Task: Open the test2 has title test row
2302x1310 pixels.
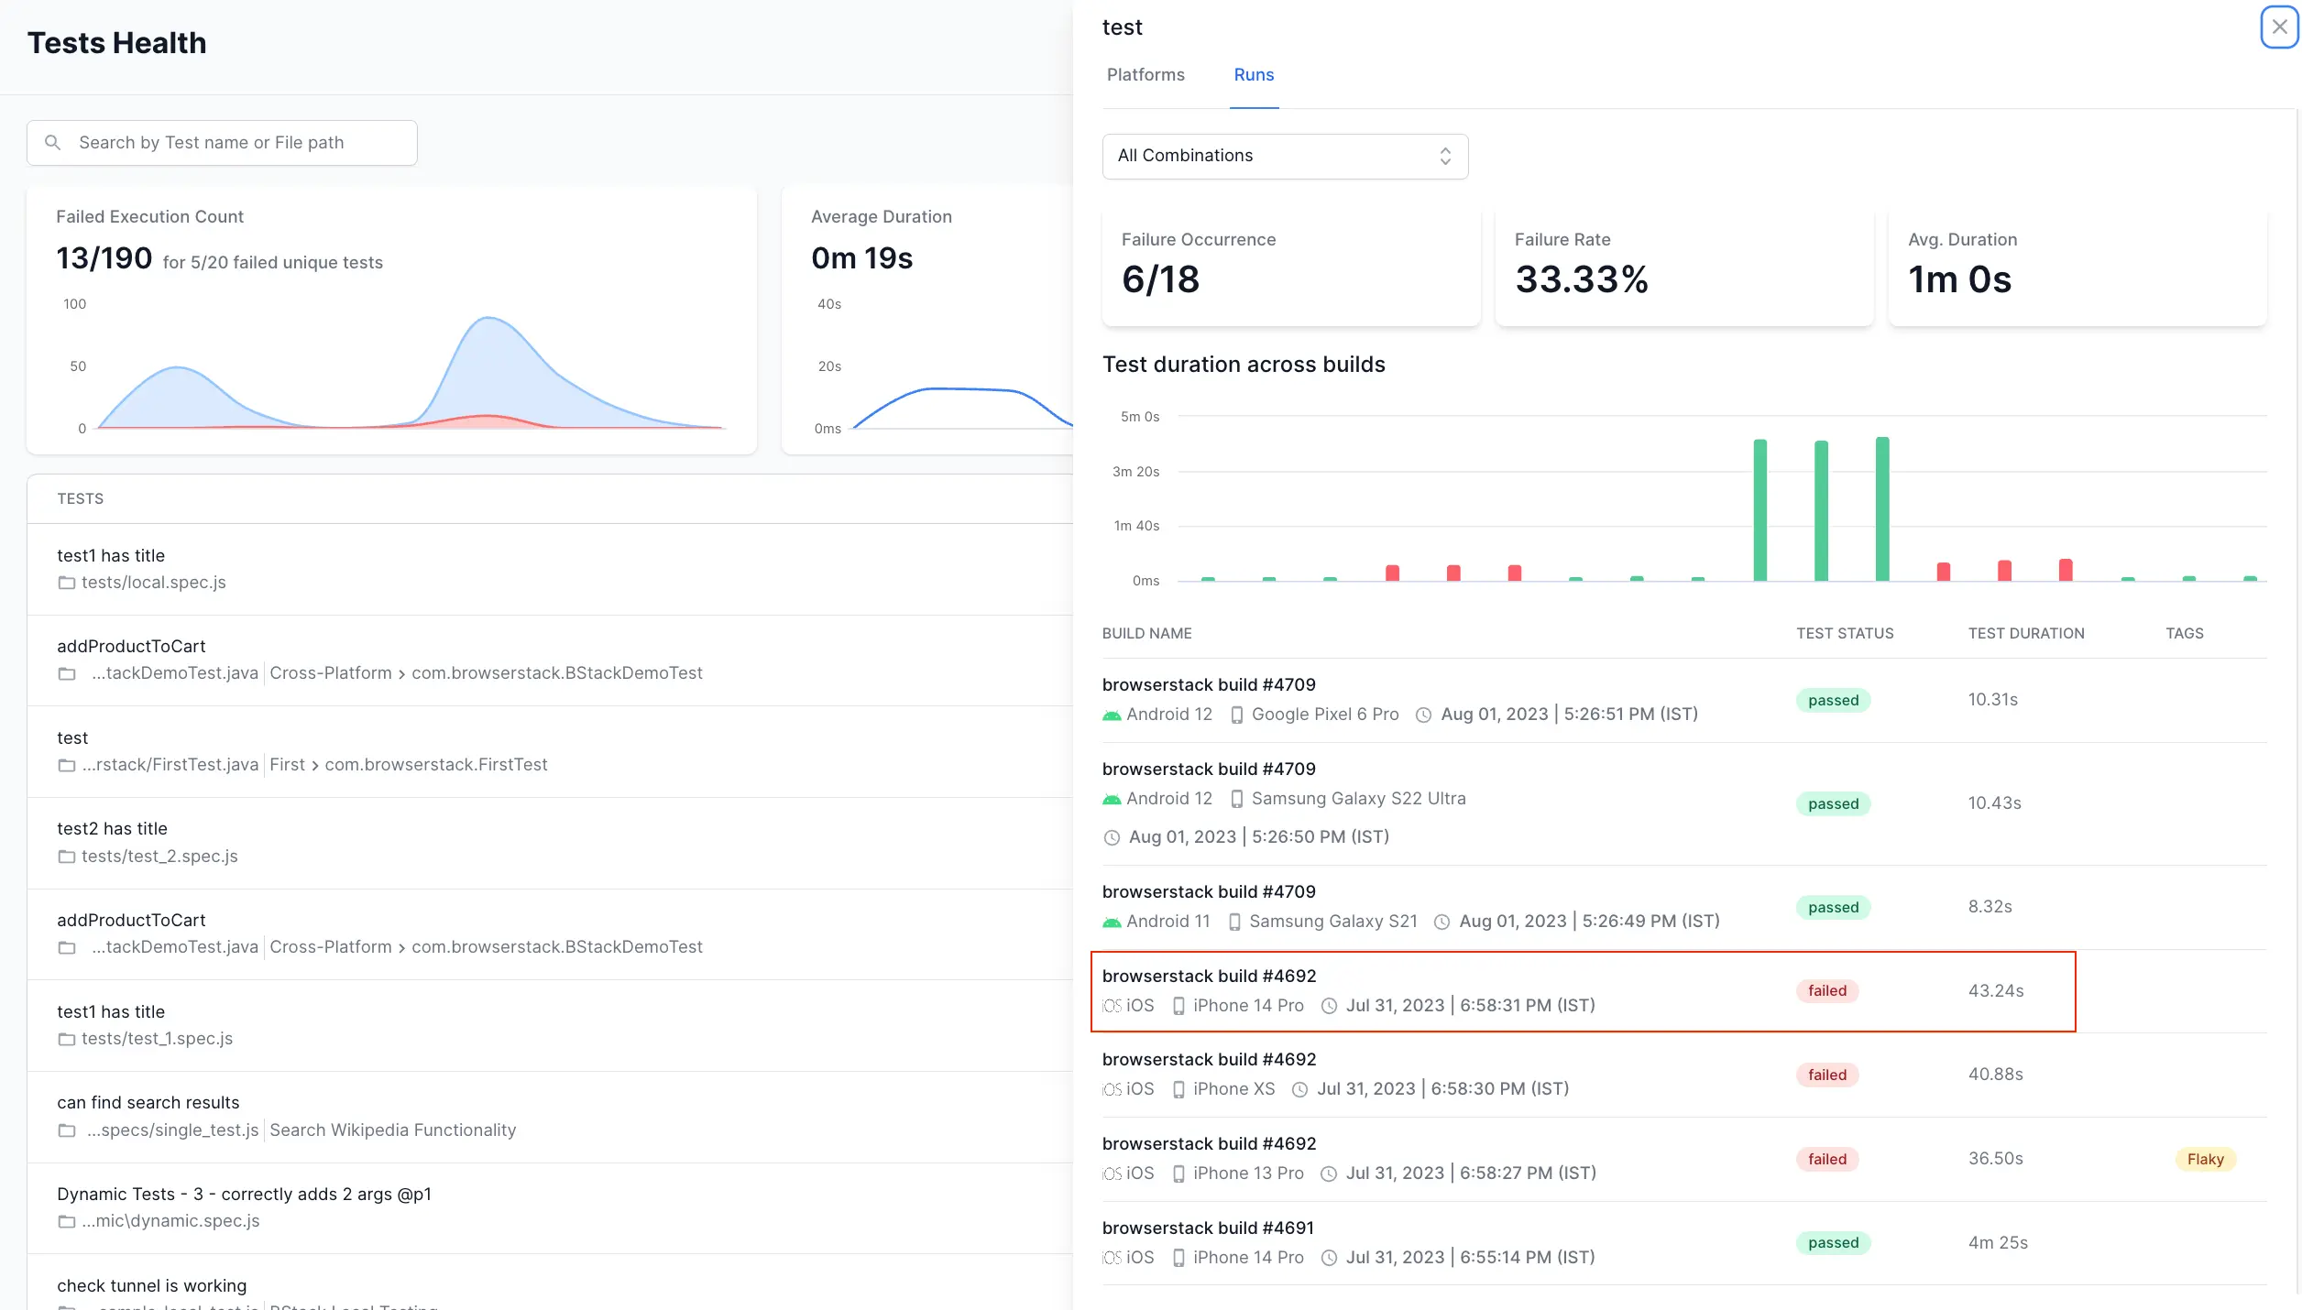Action: tap(112, 828)
